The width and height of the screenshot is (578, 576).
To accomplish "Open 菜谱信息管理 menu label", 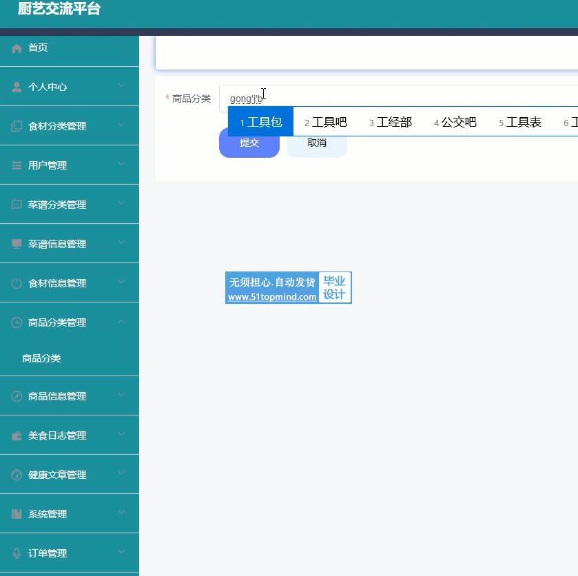I will (x=57, y=244).
